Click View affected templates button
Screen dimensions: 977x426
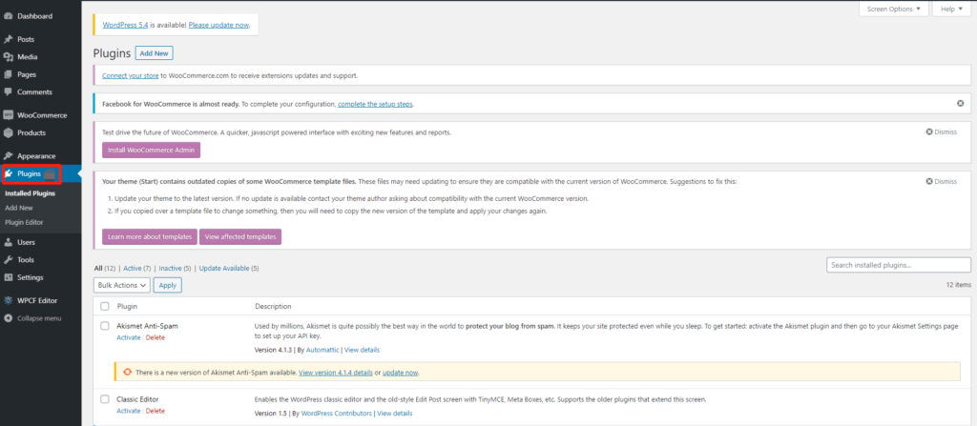point(239,236)
